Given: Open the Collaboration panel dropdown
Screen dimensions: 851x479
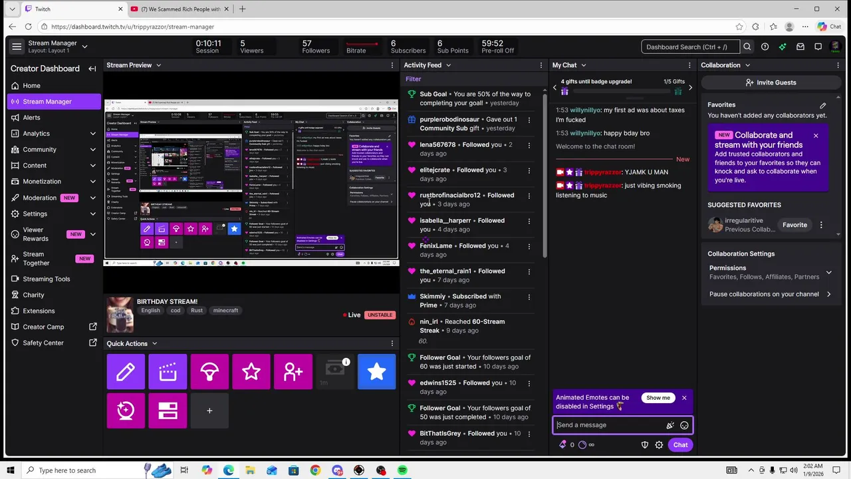Looking at the screenshot, I should 747,65.
